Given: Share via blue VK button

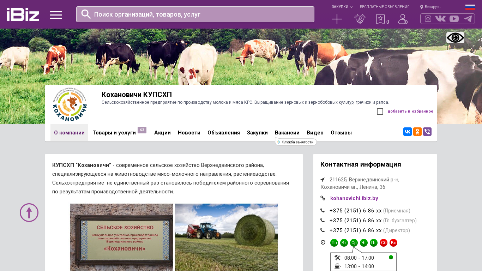Looking at the screenshot, I should point(408,132).
